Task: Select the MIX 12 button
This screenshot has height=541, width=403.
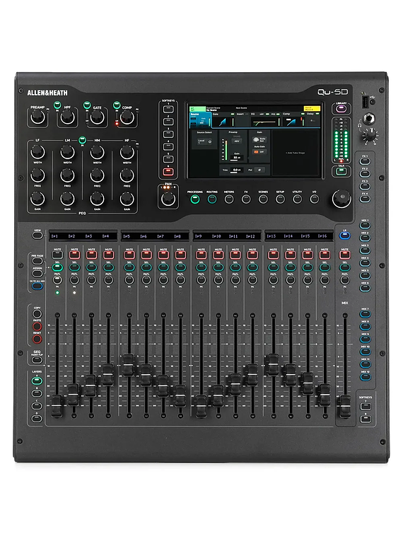Action: pyautogui.click(x=365, y=377)
